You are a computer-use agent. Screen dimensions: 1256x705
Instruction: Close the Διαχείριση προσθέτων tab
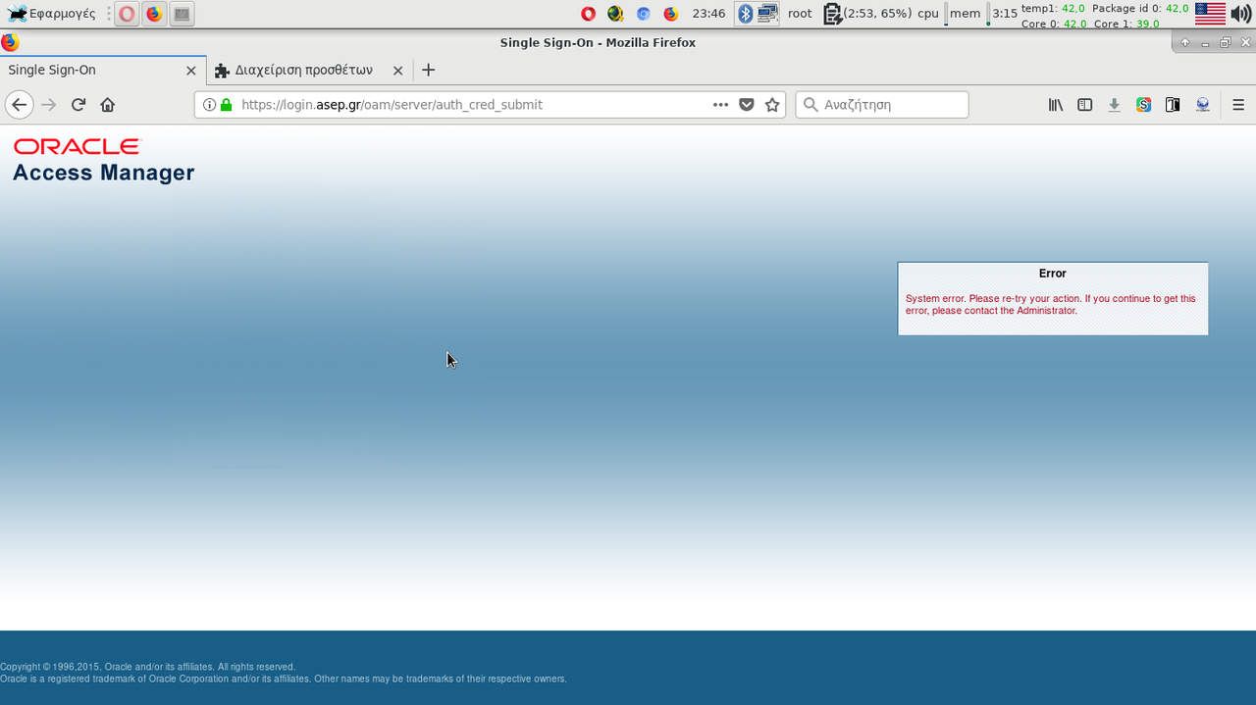coord(397,71)
